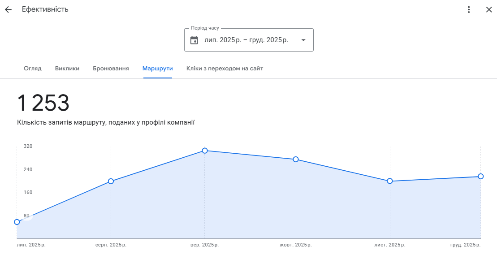The image size is (497, 259).
Task: Click the August 2025 data point
Action: pos(111,181)
